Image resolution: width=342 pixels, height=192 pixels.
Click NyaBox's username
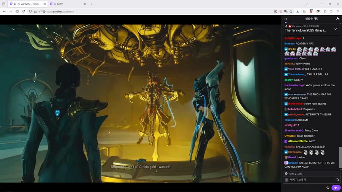tap(293, 163)
